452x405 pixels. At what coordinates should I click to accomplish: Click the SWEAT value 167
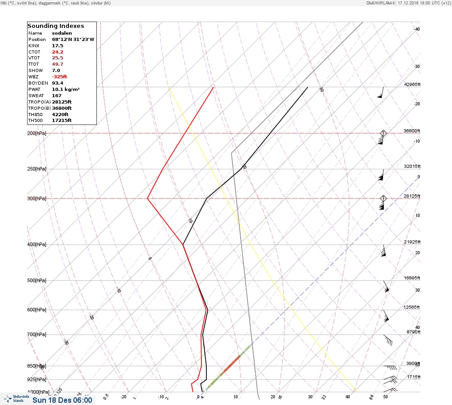(56, 95)
